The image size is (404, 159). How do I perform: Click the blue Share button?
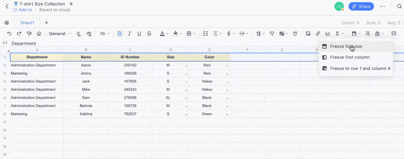(x=361, y=6)
